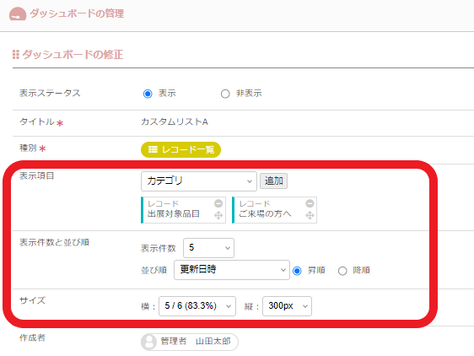
Task: Open the 横 width size dropdown
Action: [197, 306]
